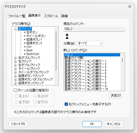The height and width of the screenshot is (133, 137).
Task: Select 登録アプリケーションの実行 - 5
Action: point(92,73)
